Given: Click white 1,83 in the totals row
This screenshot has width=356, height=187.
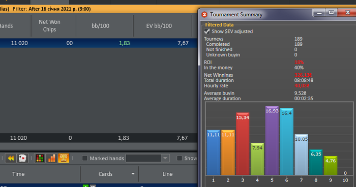Looking at the screenshot, I should (124, 138).
